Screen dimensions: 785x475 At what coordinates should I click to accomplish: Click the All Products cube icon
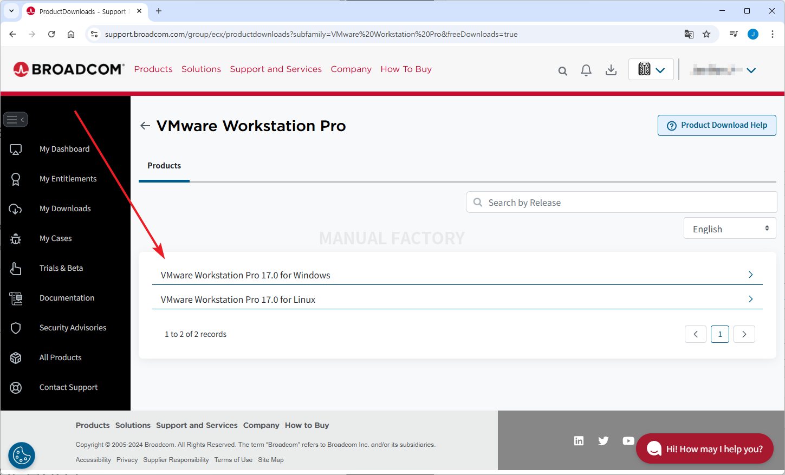[x=16, y=358]
